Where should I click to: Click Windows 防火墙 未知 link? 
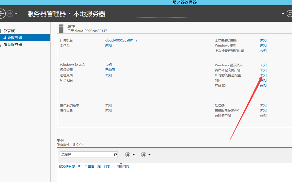coord(108,65)
